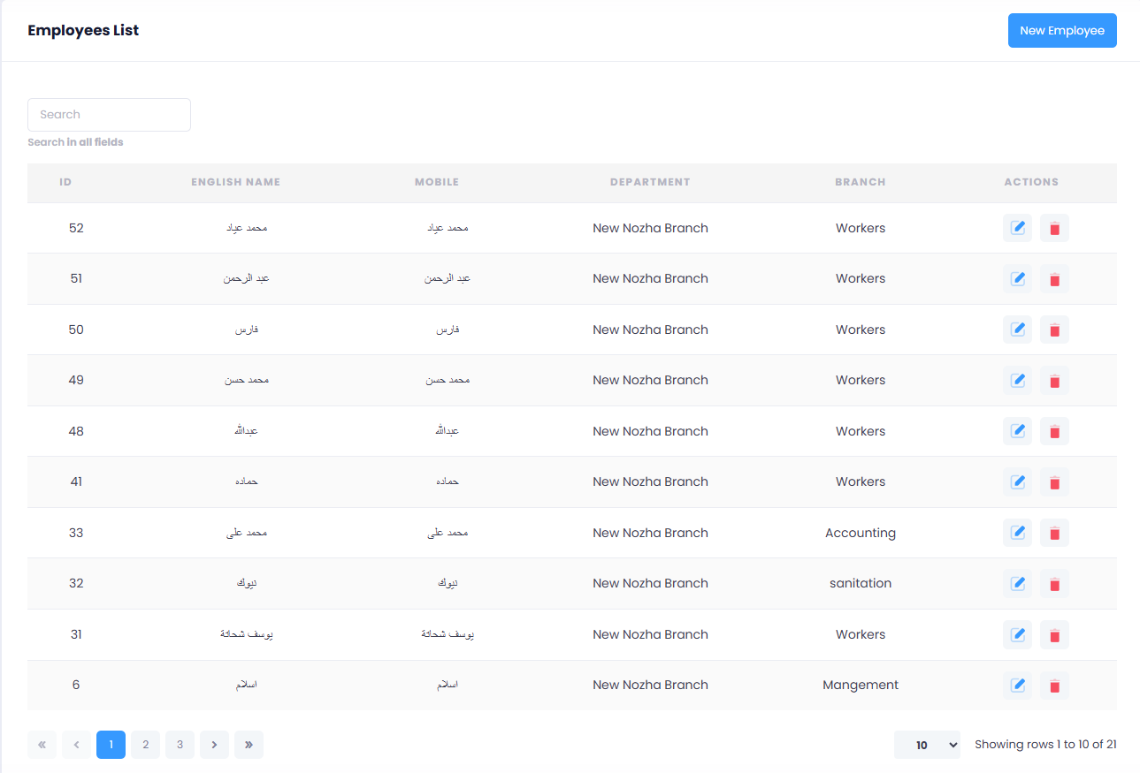
Task: Click the Search input field
Action: tap(109, 115)
